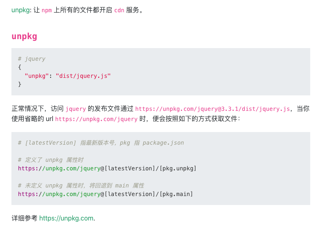Click the opening brace in jquery code block
The image size is (320, 227).
20,67
